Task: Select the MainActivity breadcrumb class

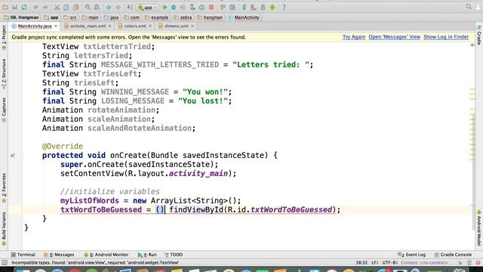Action: pos(244,17)
